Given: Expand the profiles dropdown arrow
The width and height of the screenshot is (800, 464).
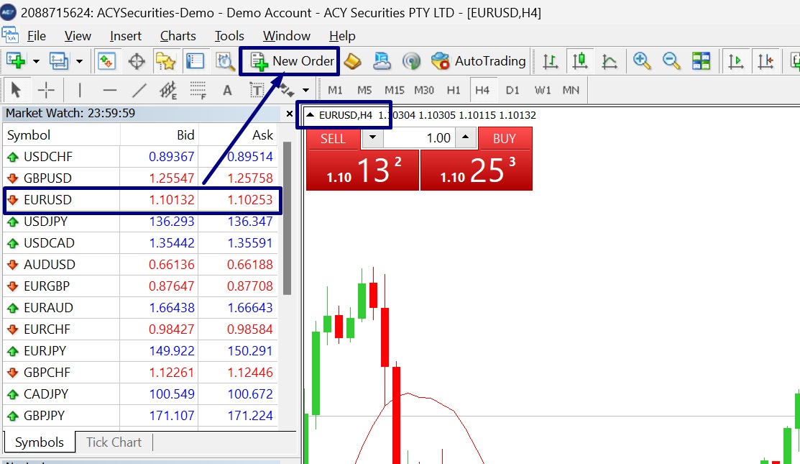Looking at the screenshot, I should [x=79, y=61].
